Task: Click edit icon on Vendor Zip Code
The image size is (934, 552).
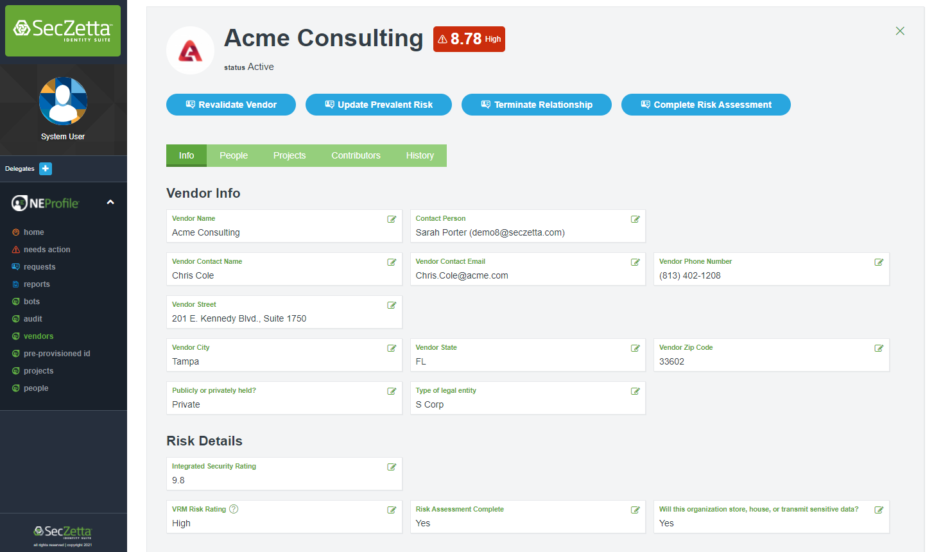Action: [x=879, y=349]
